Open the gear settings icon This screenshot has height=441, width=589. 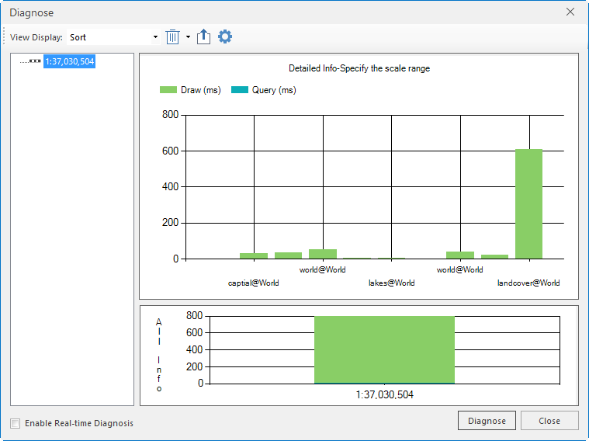[x=225, y=37]
